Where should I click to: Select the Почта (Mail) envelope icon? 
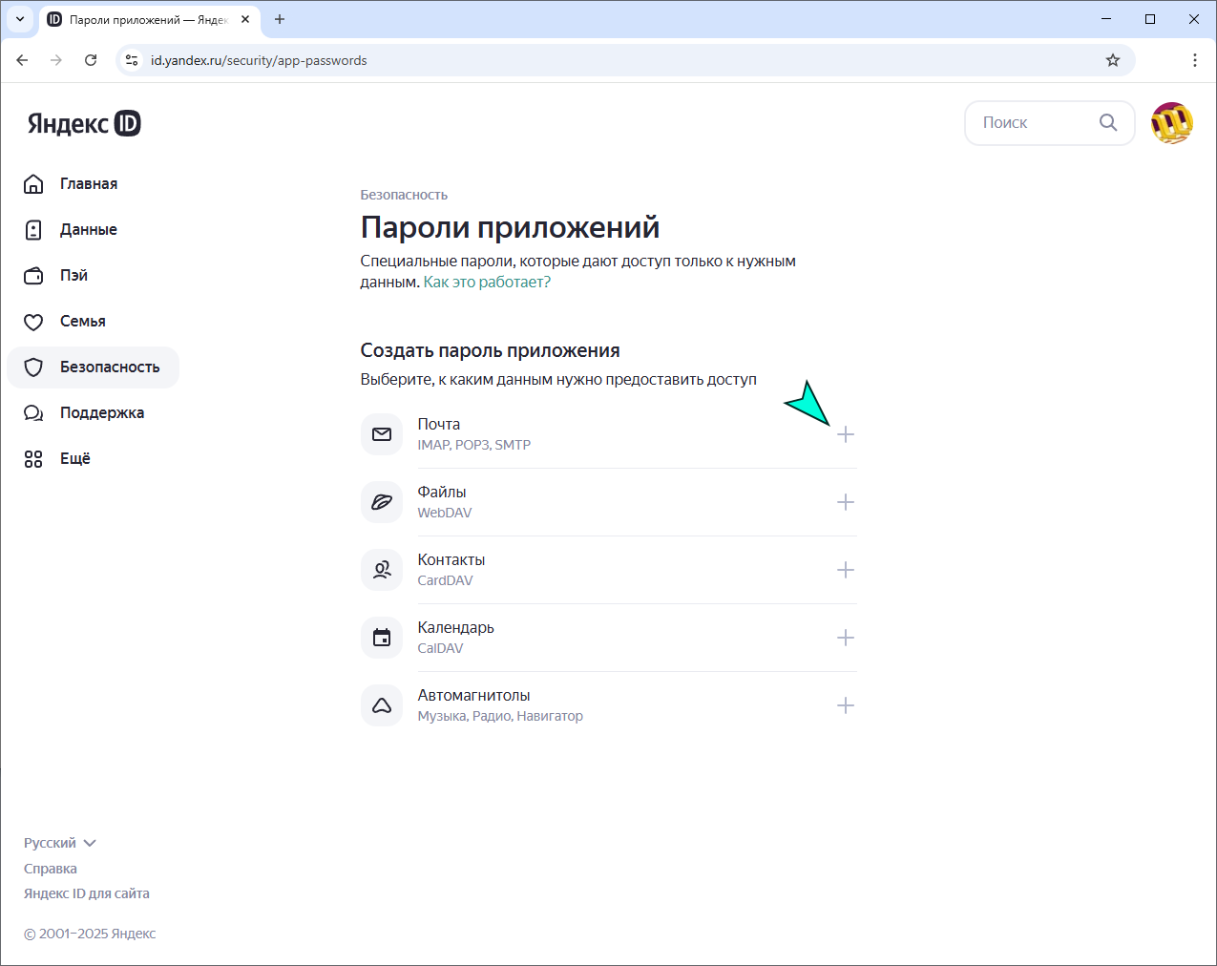(382, 434)
